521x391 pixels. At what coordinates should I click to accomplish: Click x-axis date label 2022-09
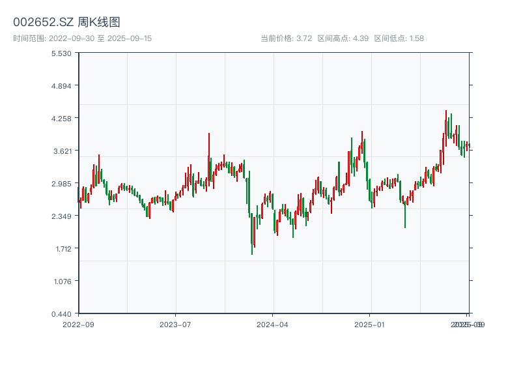pyautogui.click(x=78, y=325)
